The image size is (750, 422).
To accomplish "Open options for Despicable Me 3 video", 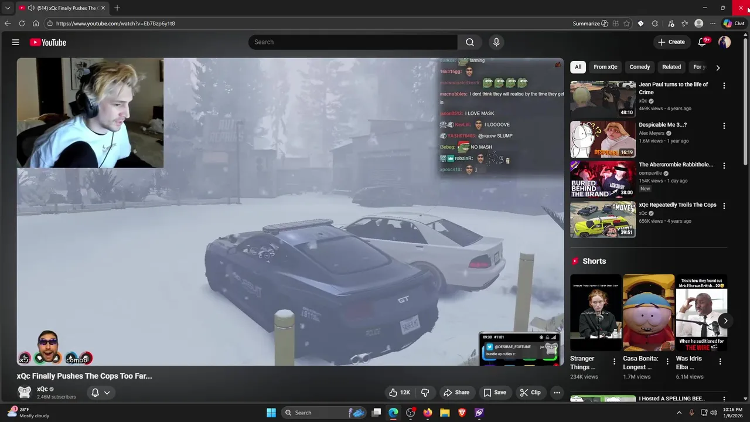I will 724,126.
